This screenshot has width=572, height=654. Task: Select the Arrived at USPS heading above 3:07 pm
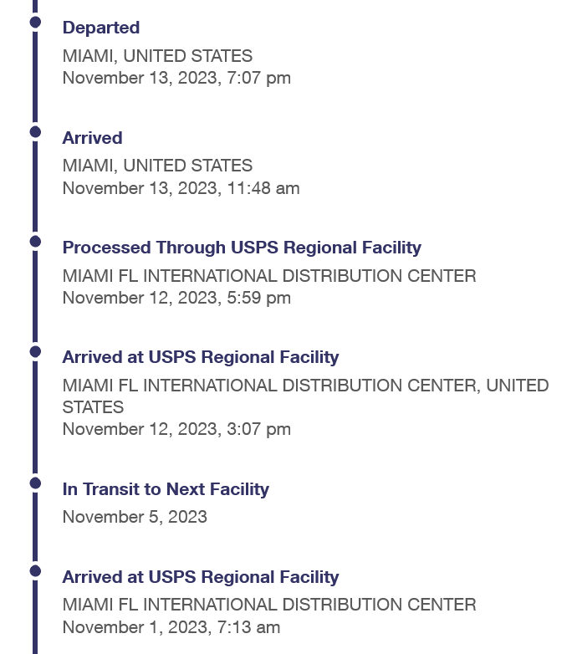(x=201, y=357)
